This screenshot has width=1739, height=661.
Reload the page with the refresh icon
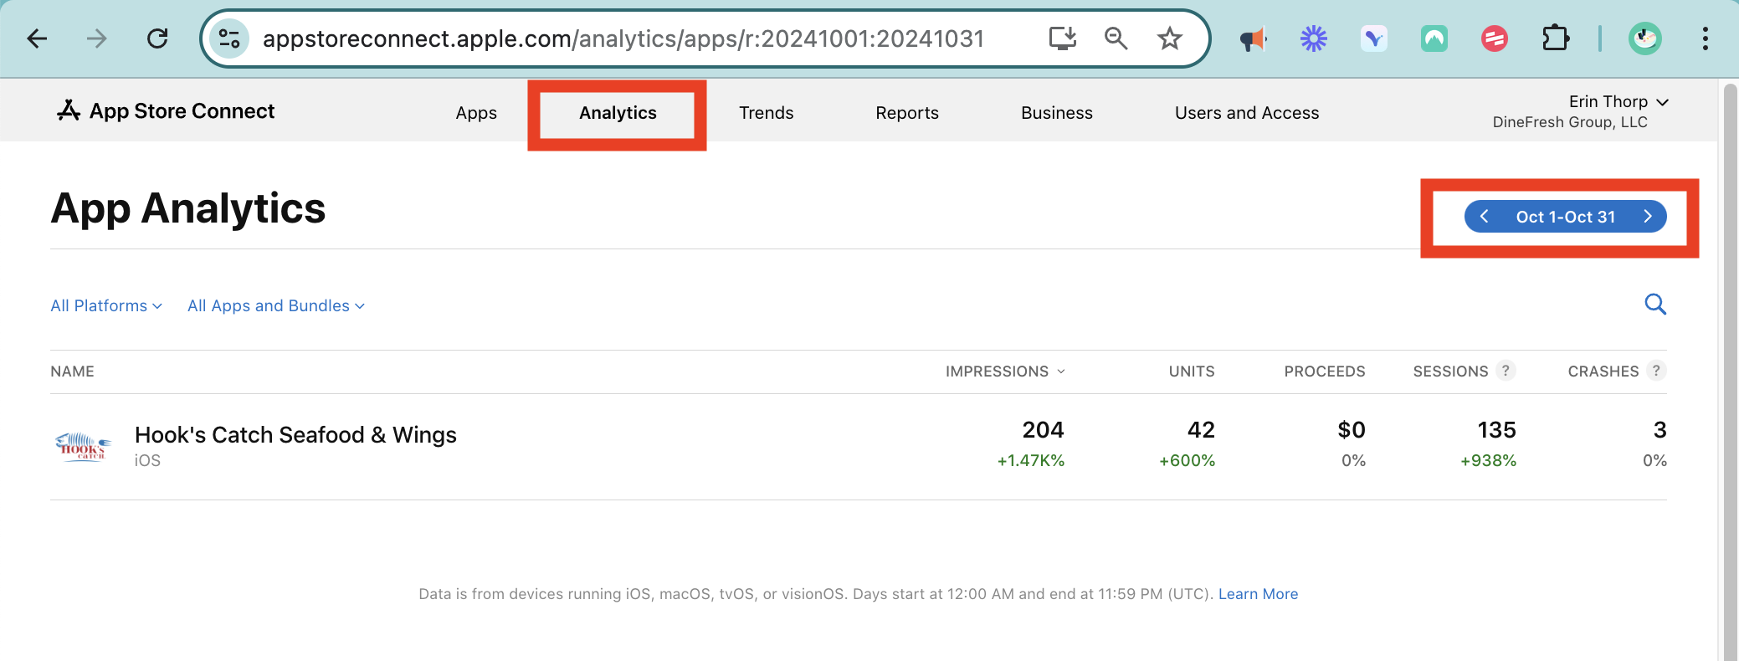(157, 38)
